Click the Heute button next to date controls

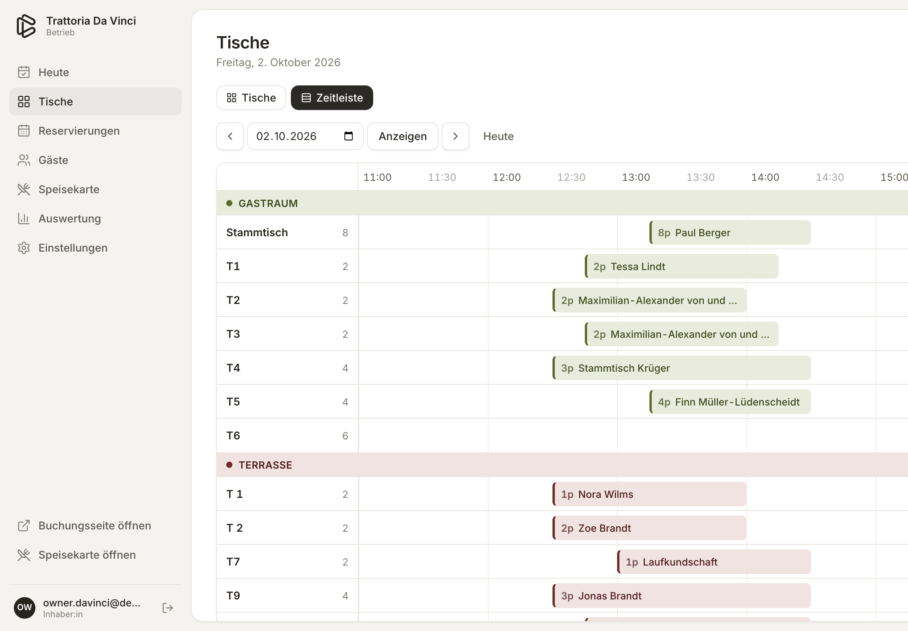tap(498, 137)
